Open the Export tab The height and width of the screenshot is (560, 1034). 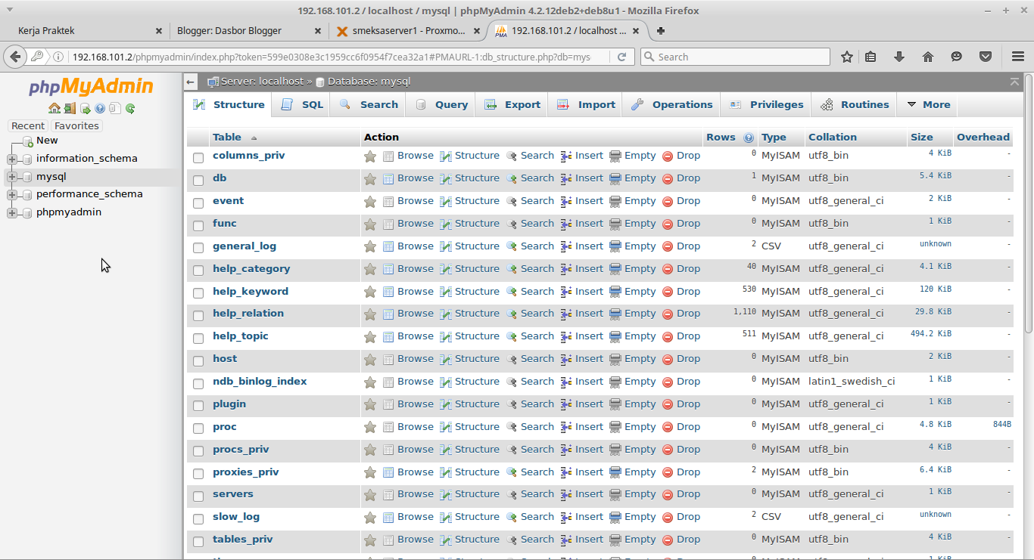coord(512,105)
